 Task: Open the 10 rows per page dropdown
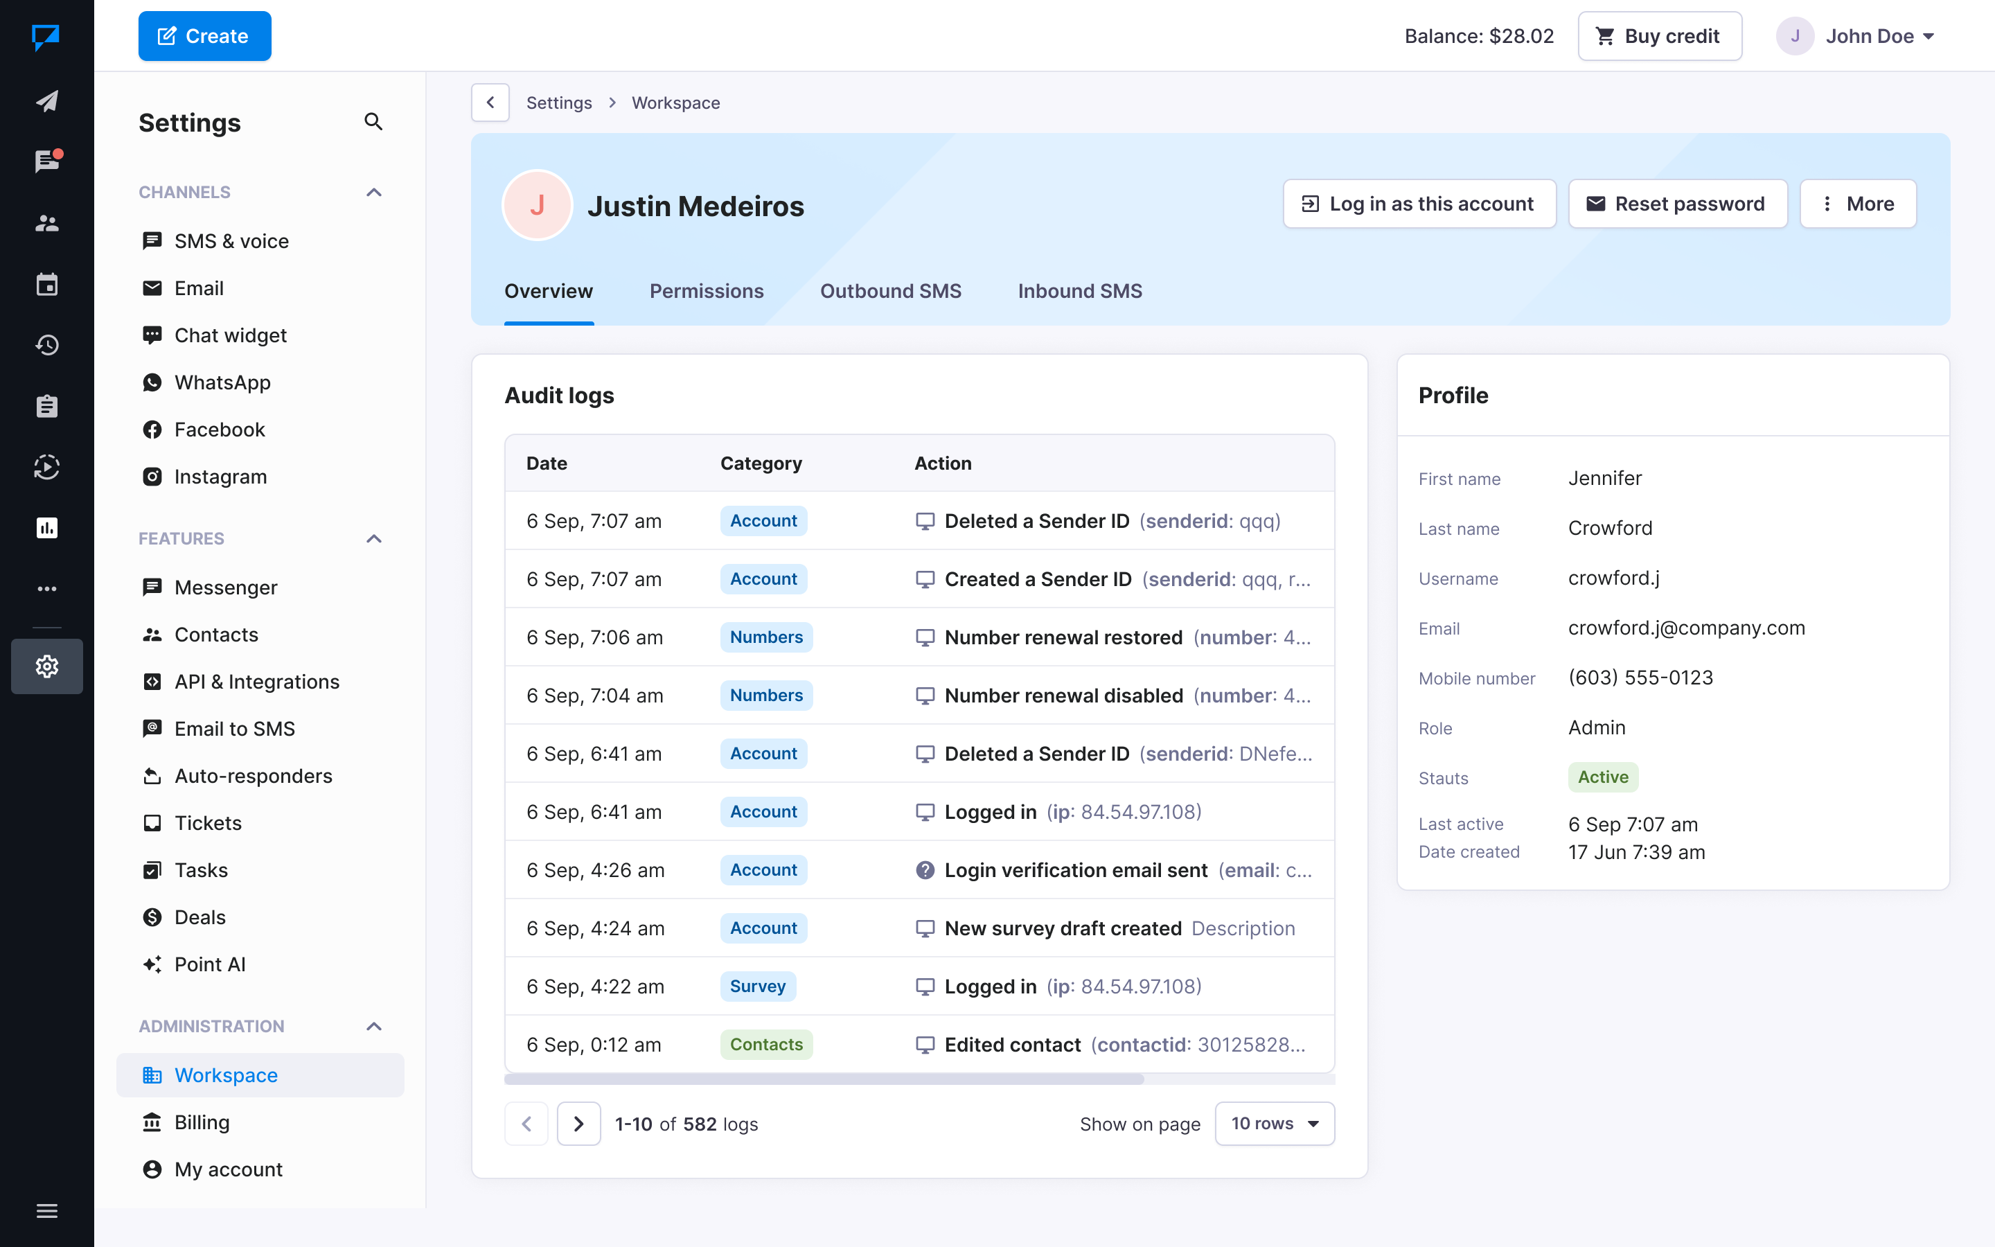click(1274, 1123)
